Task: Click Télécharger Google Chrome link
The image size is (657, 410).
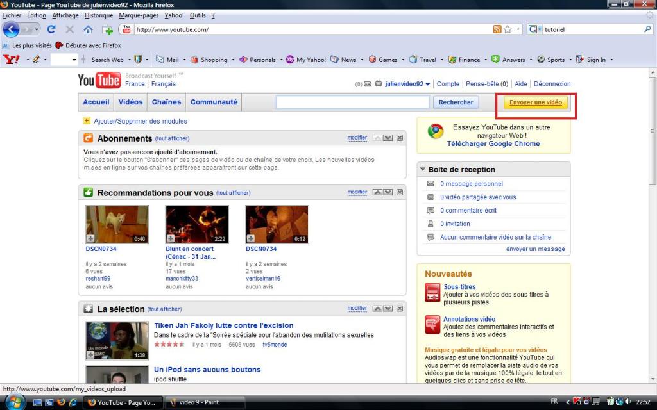Action: 493,143
